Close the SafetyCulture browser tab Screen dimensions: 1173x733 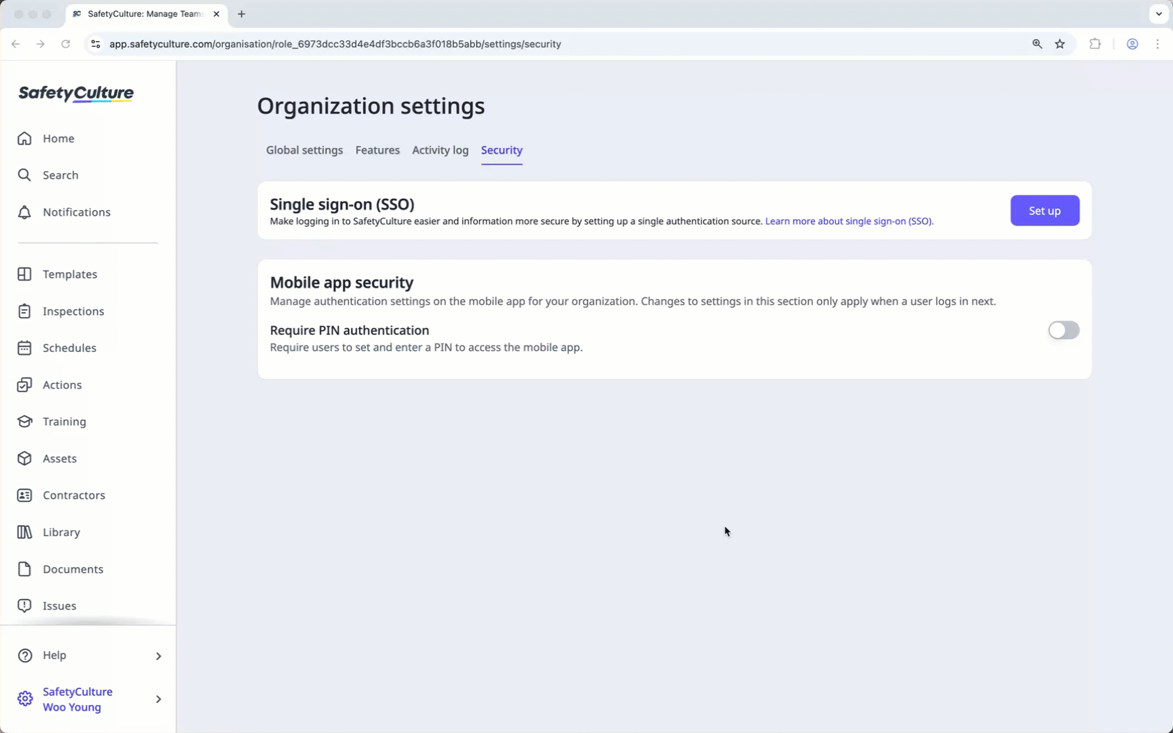216,14
